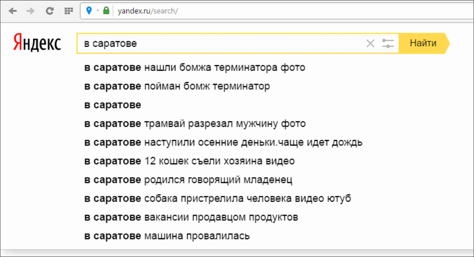Click the Яндекс logo
The width and height of the screenshot is (474, 257).
(37, 43)
